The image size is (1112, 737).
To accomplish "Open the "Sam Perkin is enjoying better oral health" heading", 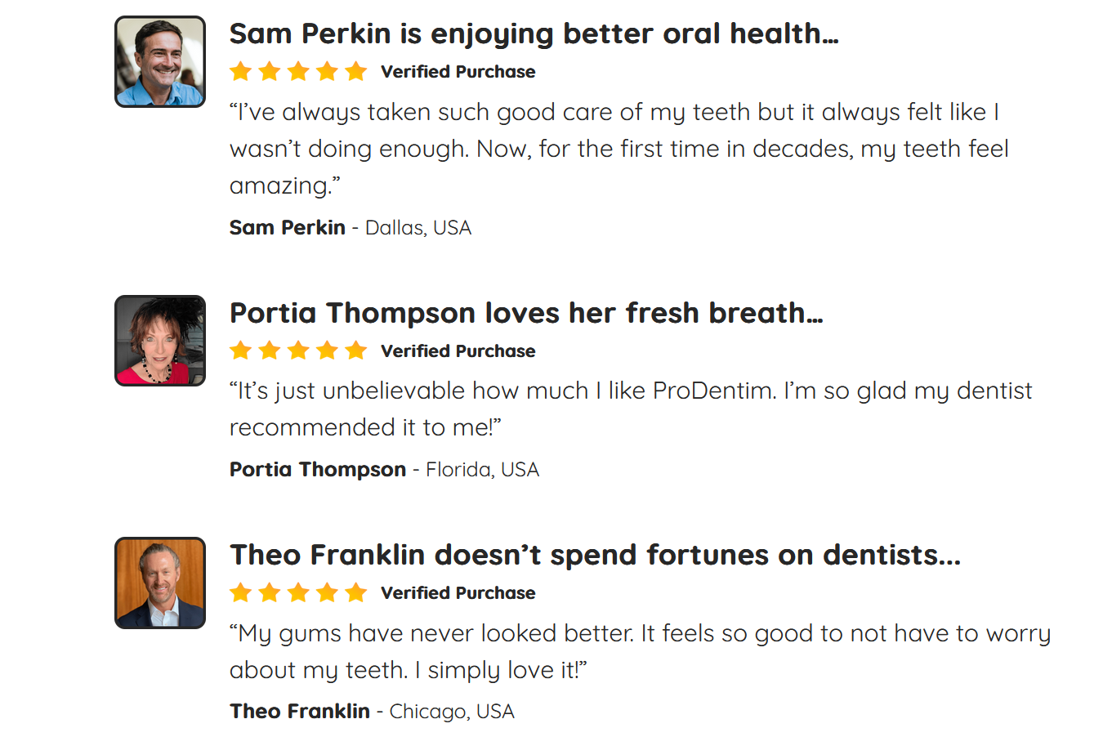I will tap(534, 34).
